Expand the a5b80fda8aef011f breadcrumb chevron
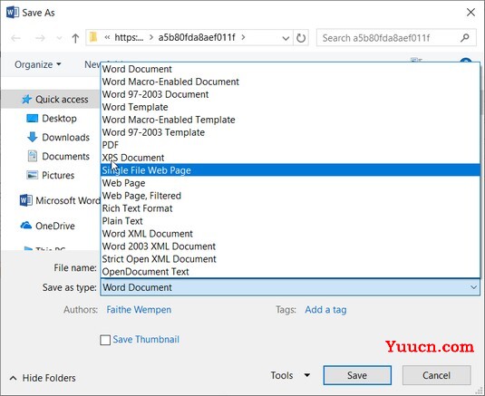This screenshot has height=396, width=485. pyautogui.click(x=244, y=37)
